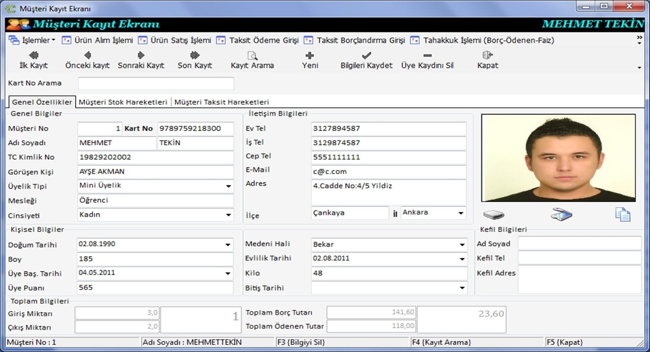Open the Müşteri Taksit Hareketleri tab
This screenshot has height=352, width=650.
coord(221,102)
